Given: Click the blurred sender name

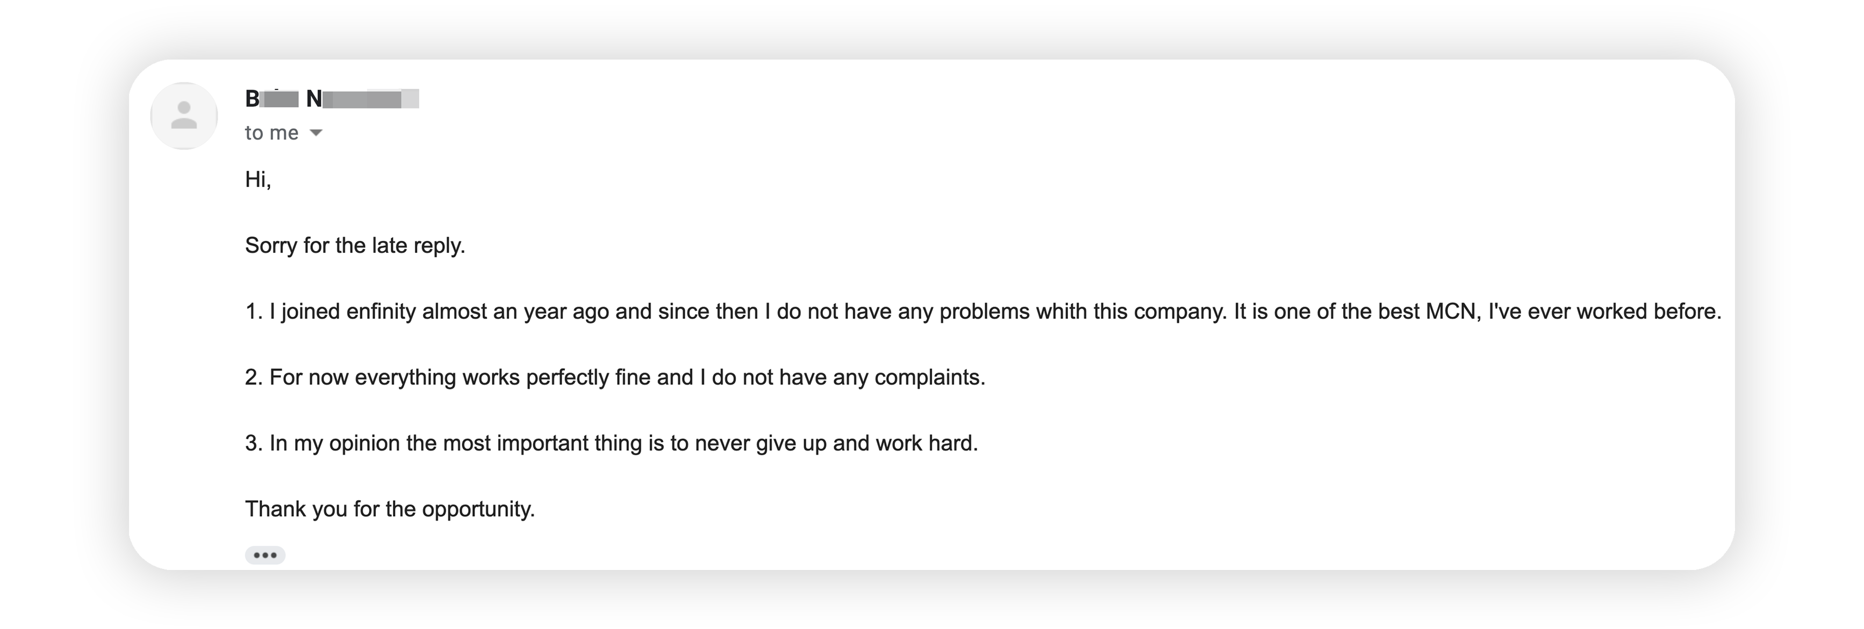Looking at the screenshot, I should [x=332, y=98].
